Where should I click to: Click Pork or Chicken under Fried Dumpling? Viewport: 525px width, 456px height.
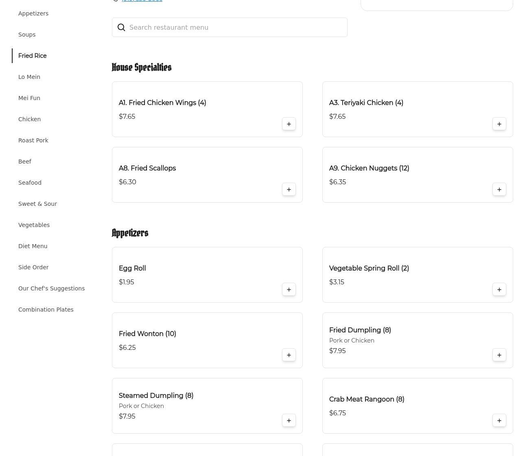352,340
